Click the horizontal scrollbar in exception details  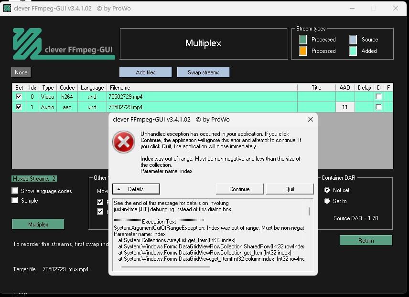pos(166,267)
